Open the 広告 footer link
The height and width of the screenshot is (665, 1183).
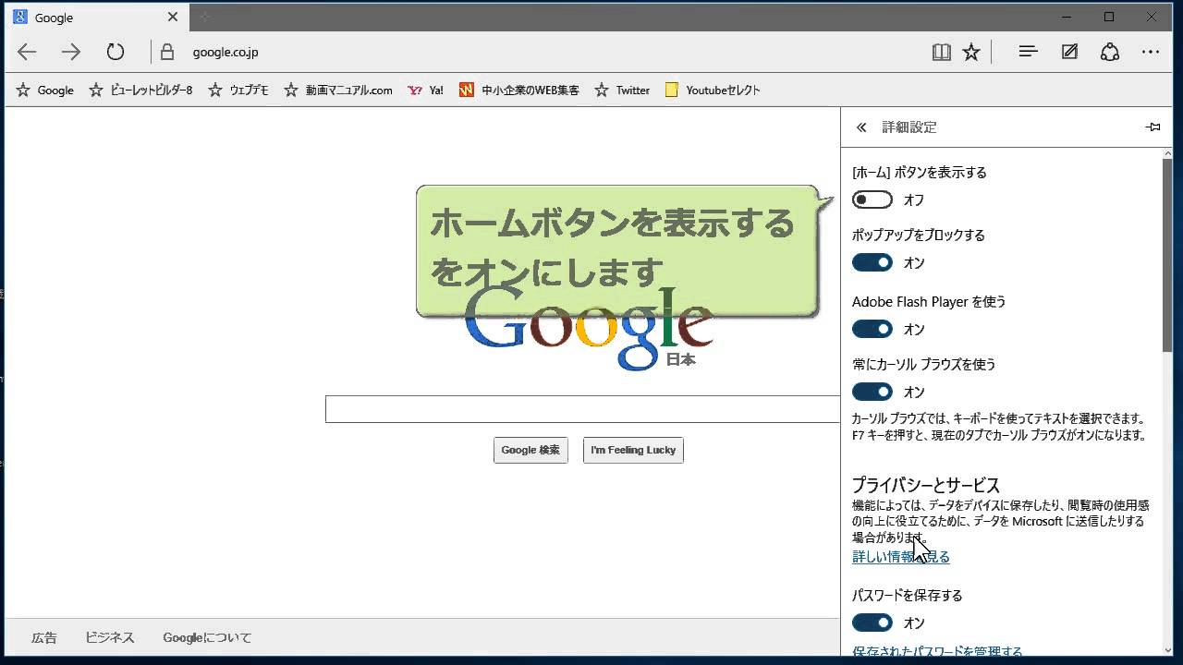click(x=44, y=637)
